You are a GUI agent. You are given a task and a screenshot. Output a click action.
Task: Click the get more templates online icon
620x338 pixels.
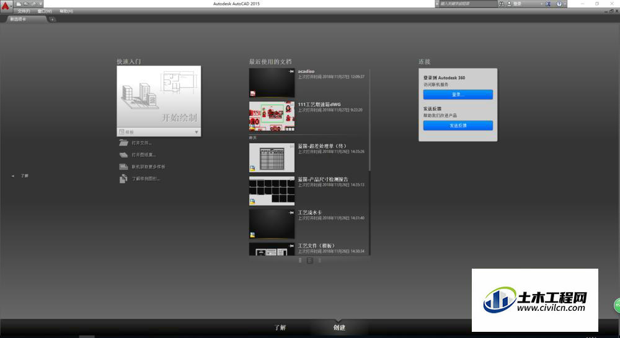point(124,167)
